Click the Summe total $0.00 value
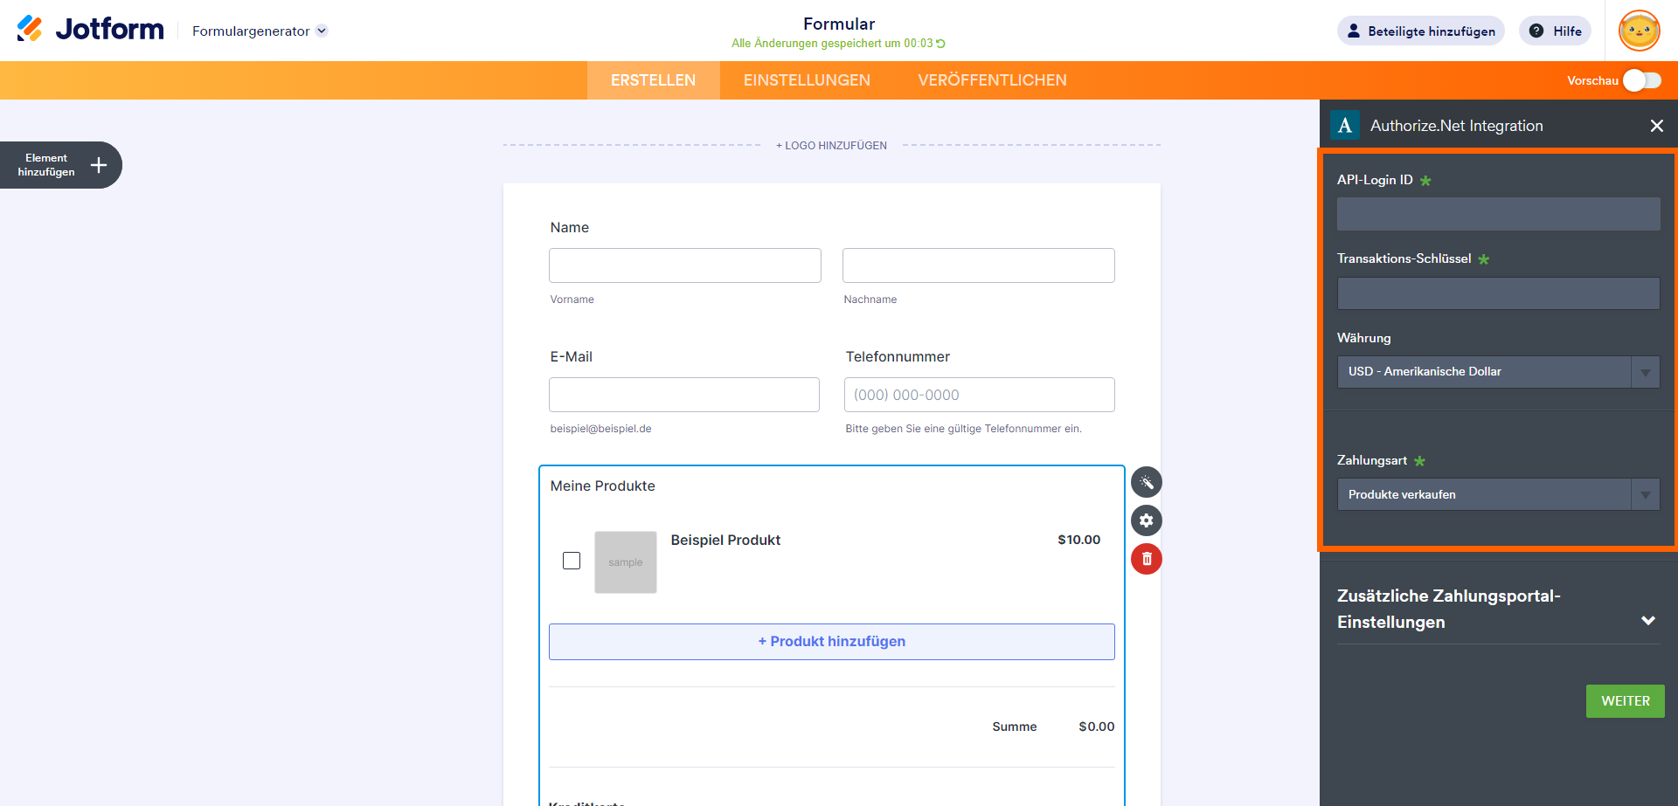 point(1096,727)
